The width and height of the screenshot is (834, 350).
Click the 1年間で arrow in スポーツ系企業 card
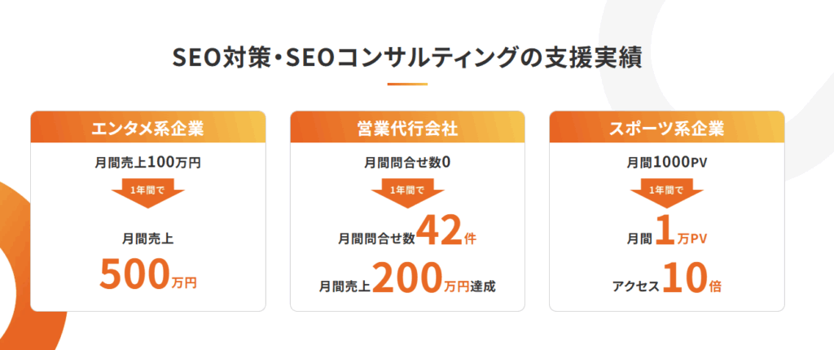(666, 194)
